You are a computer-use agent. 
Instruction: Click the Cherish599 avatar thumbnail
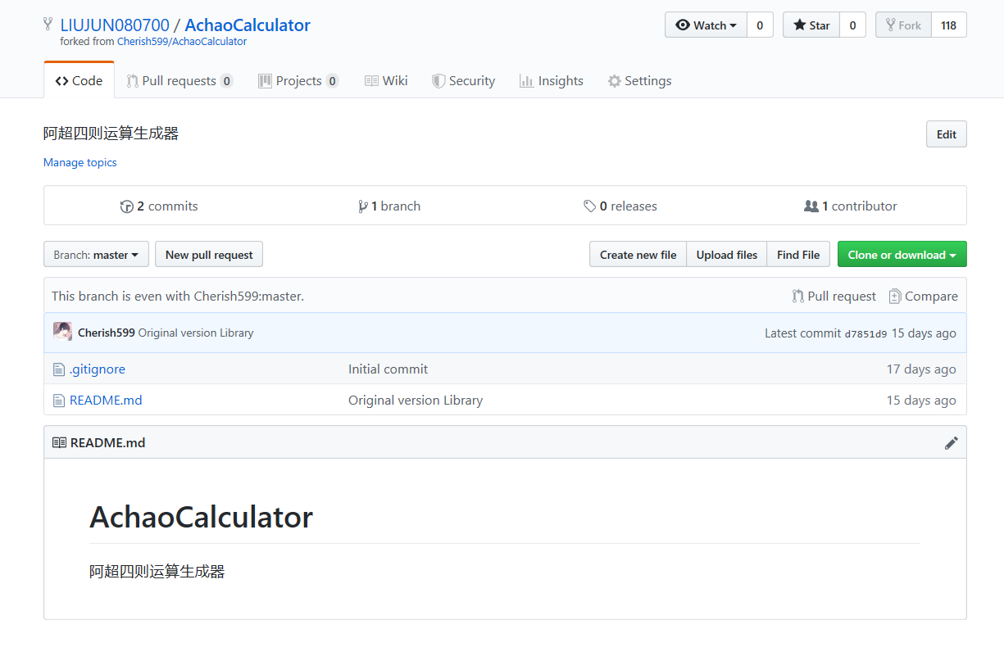coord(62,332)
